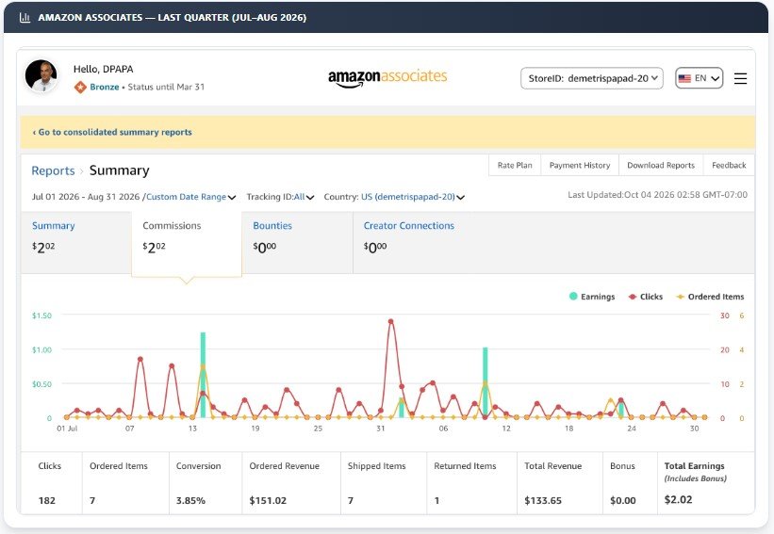The width and height of the screenshot is (774, 534).
Task: Click the Last Updated timestamp
Action: pos(657,195)
